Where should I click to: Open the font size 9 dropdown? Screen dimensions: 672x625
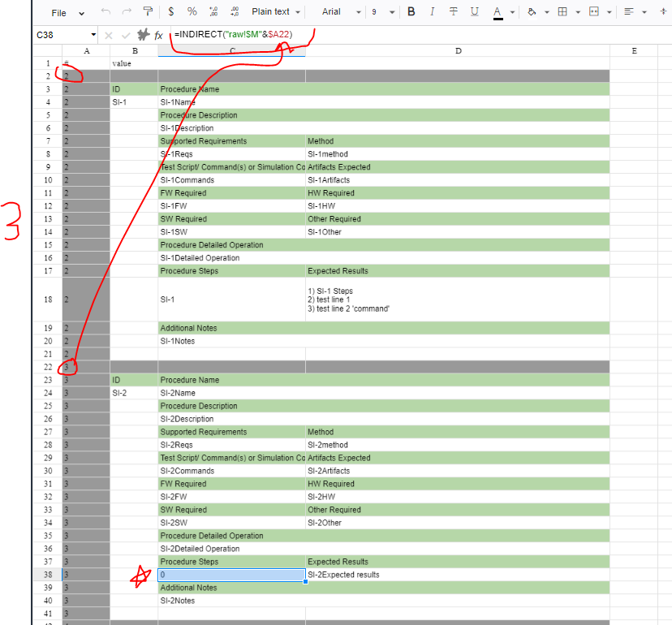pos(383,12)
